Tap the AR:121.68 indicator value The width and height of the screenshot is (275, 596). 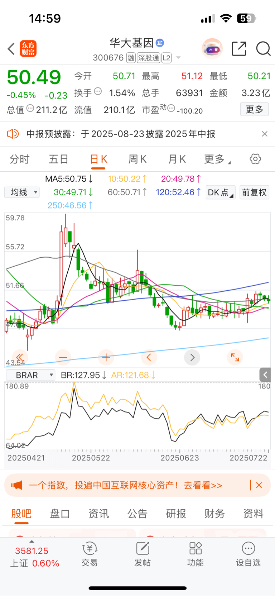click(133, 375)
